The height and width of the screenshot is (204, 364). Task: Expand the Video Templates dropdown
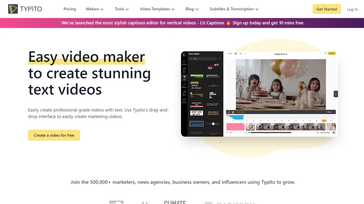[x=157, y=9]
